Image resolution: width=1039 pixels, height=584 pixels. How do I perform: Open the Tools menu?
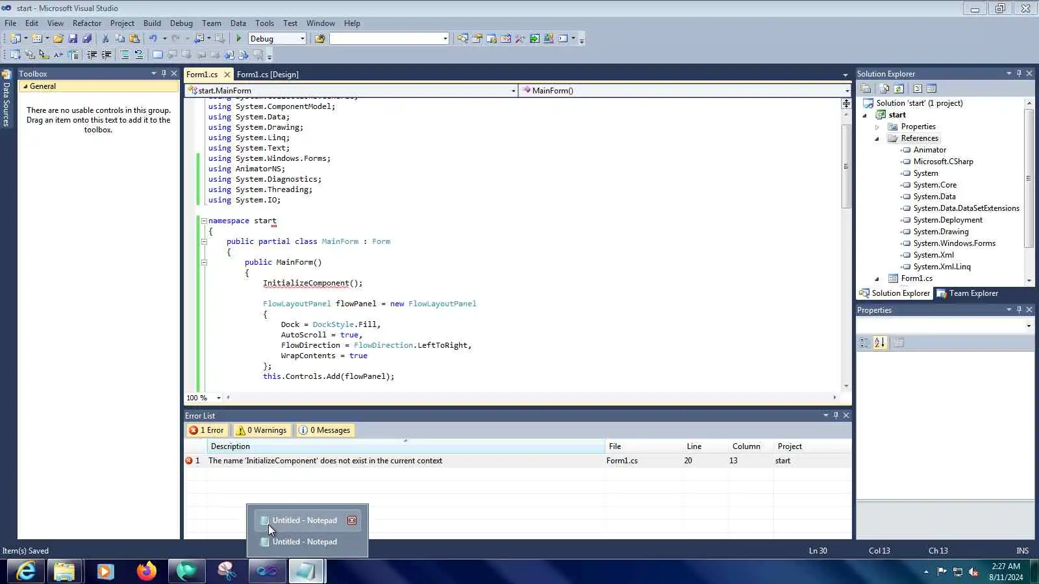coord(264,23)
